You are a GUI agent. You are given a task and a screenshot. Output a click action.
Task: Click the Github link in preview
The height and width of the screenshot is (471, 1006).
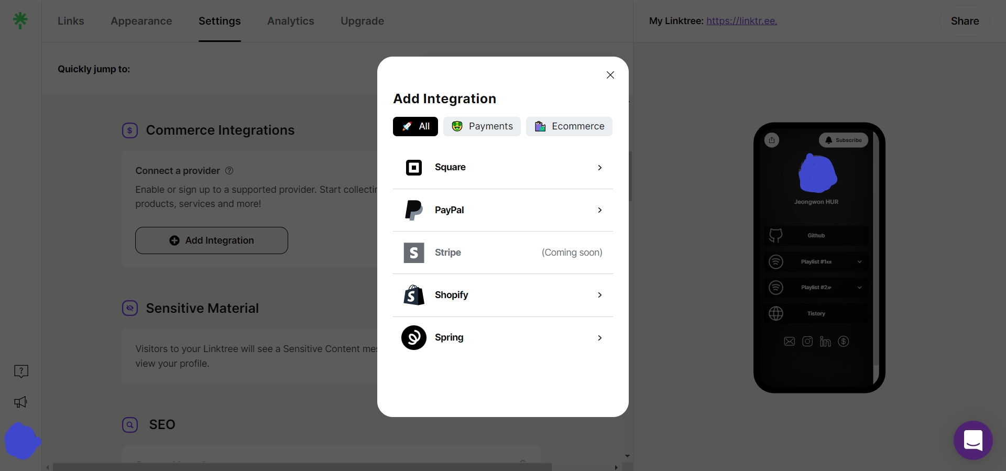(x=816, y=236)
